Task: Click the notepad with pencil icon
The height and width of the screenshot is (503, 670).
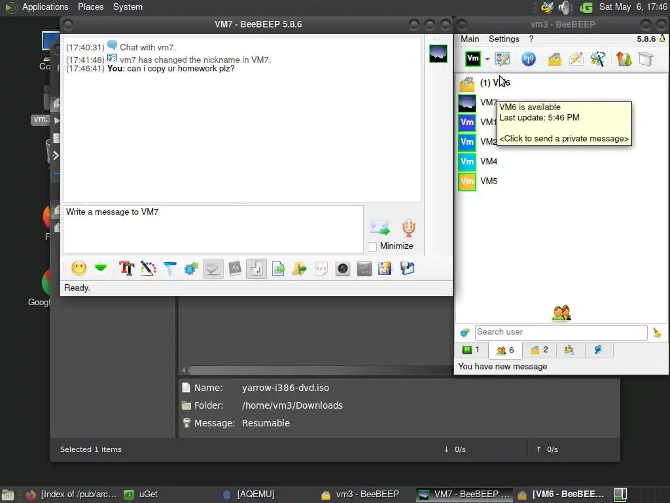Action: click(385, 269)
